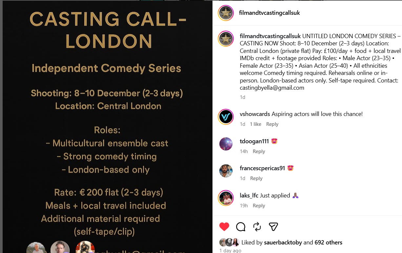View the 692 others who liked
The image size is (402, 253).
pyautogui.click(x=328, y=243)
